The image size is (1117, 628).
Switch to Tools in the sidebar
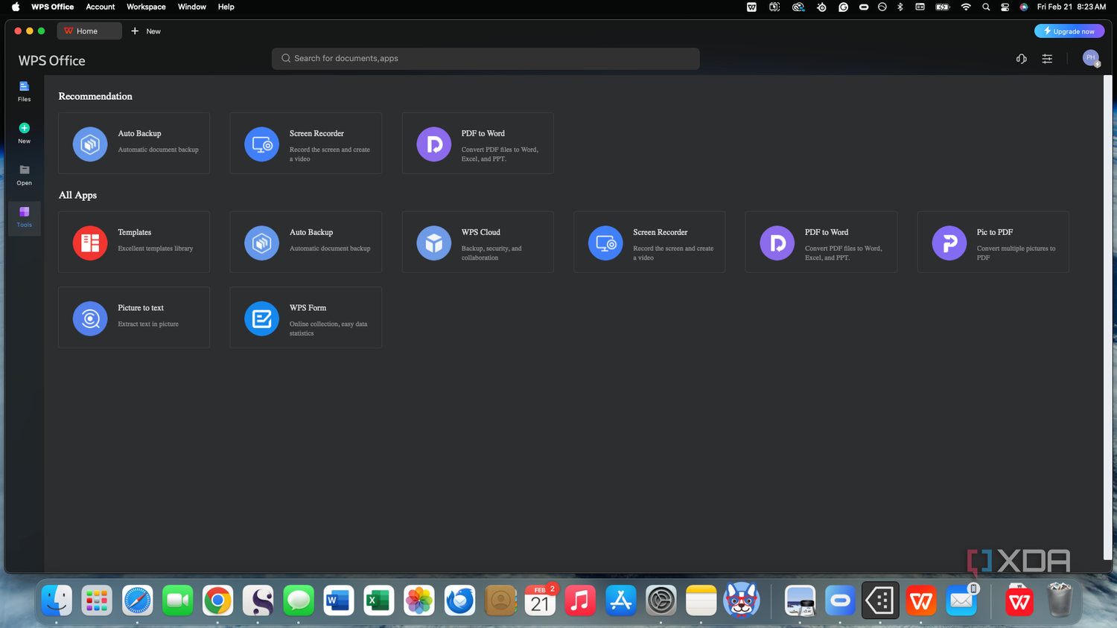[24, 217]
